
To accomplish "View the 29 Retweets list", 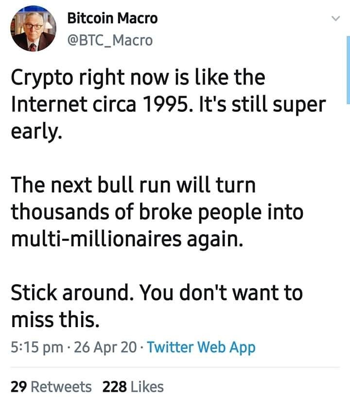I will (x=51, y=387).
